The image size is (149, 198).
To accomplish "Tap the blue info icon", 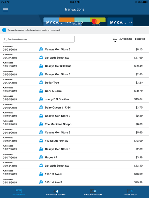I will (x=4, y=30).
